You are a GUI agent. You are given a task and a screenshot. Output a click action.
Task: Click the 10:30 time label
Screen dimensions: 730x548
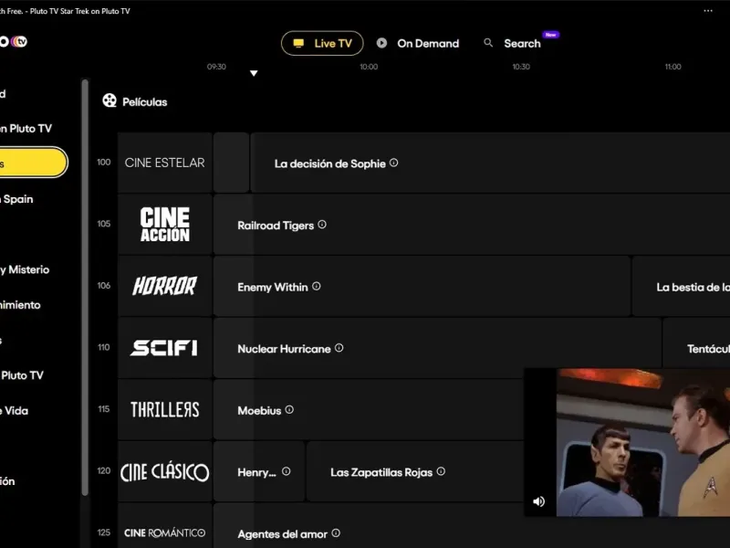click(521, 67)
